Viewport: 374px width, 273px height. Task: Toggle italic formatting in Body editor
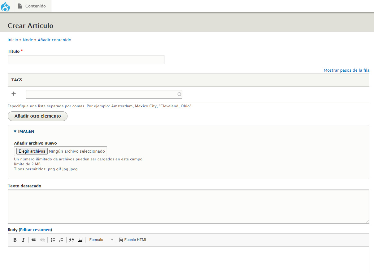pyautogui.click(x=23, y=240)
